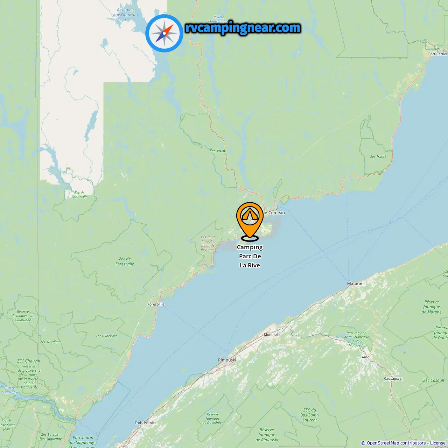Open the rvcampingnear.com site title
This screenshot has height=448, width=448.
coord(243,28)
